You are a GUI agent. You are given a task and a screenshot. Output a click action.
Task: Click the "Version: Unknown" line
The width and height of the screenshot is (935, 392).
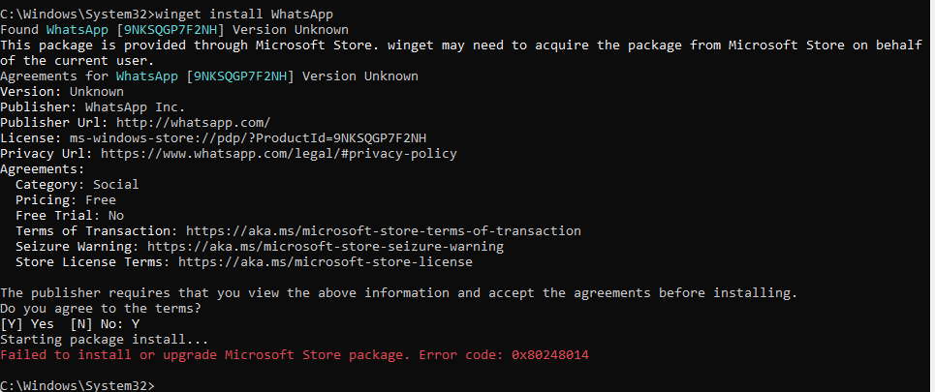(61, 92)
